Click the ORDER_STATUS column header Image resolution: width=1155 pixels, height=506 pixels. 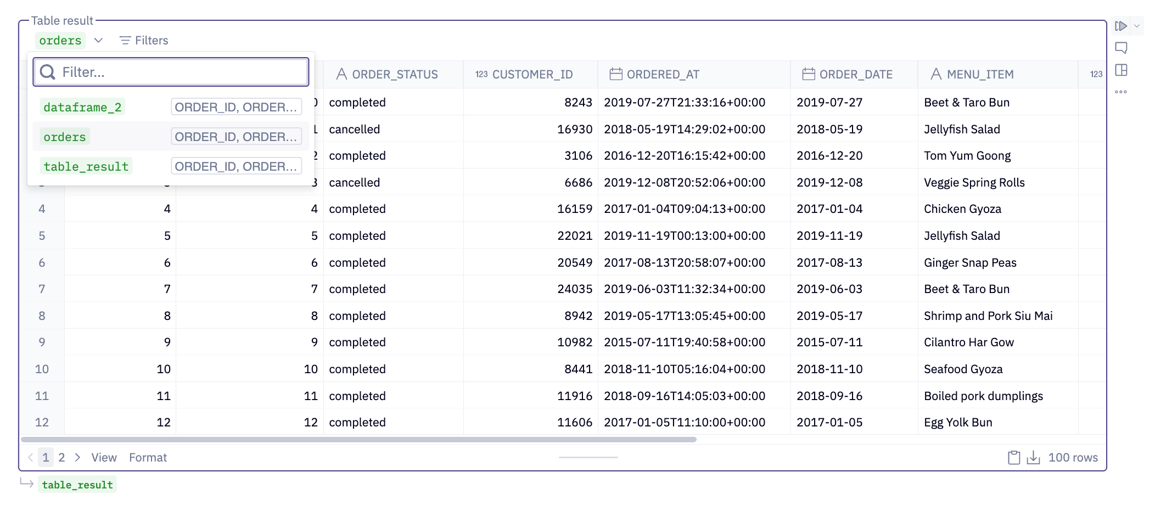click(394, 75)
